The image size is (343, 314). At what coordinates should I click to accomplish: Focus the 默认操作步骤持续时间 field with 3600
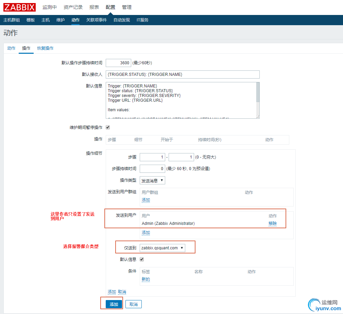(118, 63)
